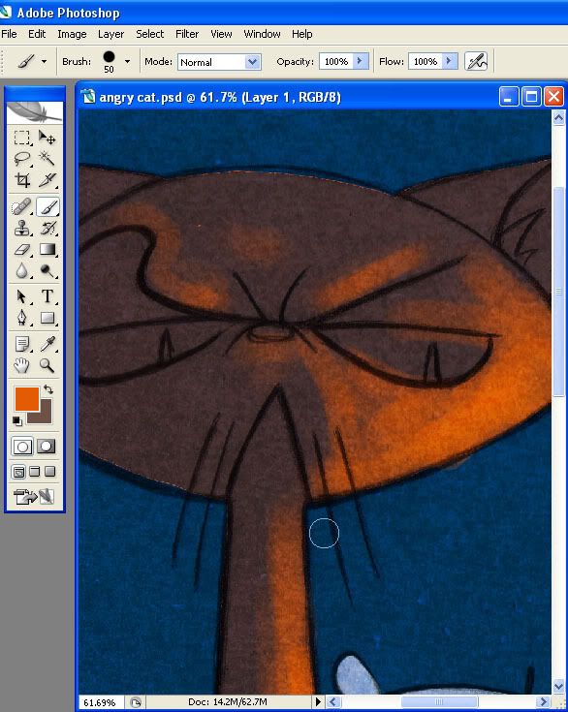Pick the Clone Stamp tool
This screenshot has height=712, width=568.
pyautogui.click(x=22, y=228)
